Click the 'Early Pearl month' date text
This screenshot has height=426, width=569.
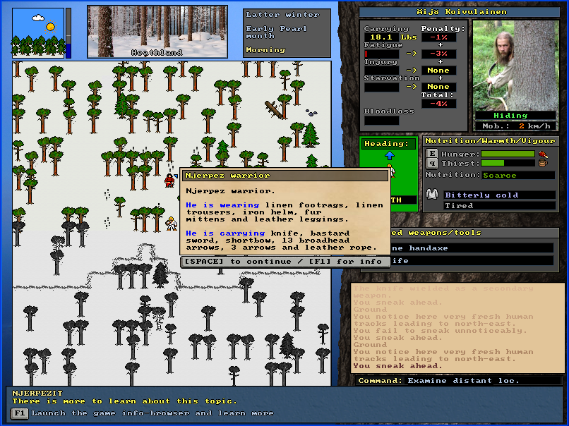pyautogui.click(x=277, y=32)
